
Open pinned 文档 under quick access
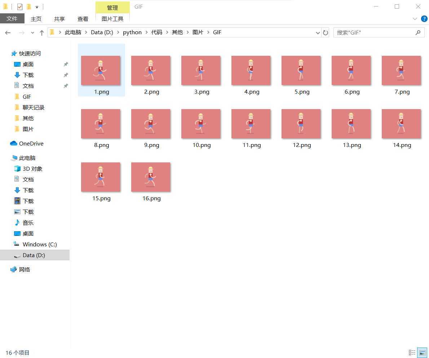click(x=28, y=86)
